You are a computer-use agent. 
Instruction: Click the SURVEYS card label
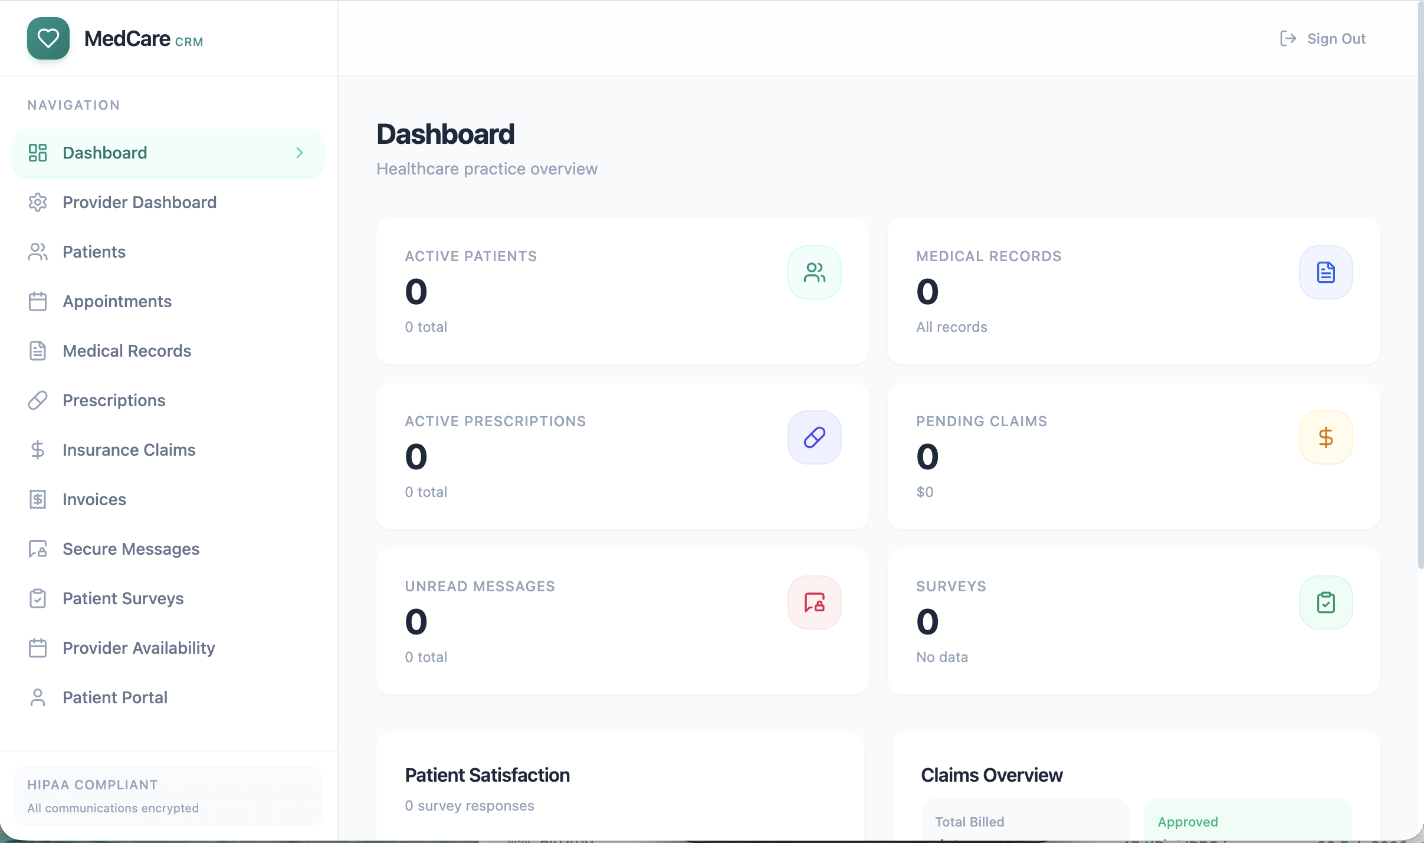(951, 586)
